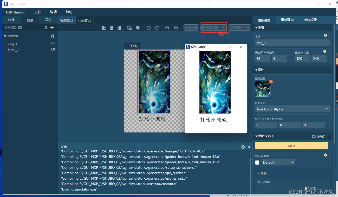Switch to the 系统设置 tab

(310, 20)
